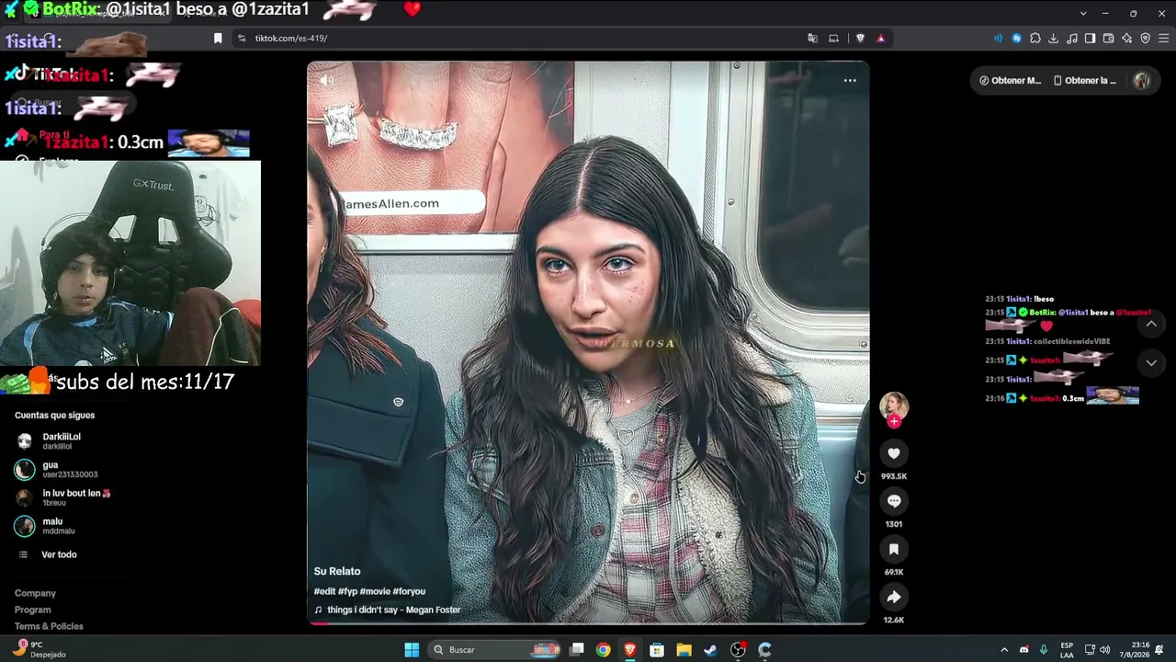Screen dimensions: 1176x662
Task: Open the Shazam extension icon
Action: [x=1017, y=38]
